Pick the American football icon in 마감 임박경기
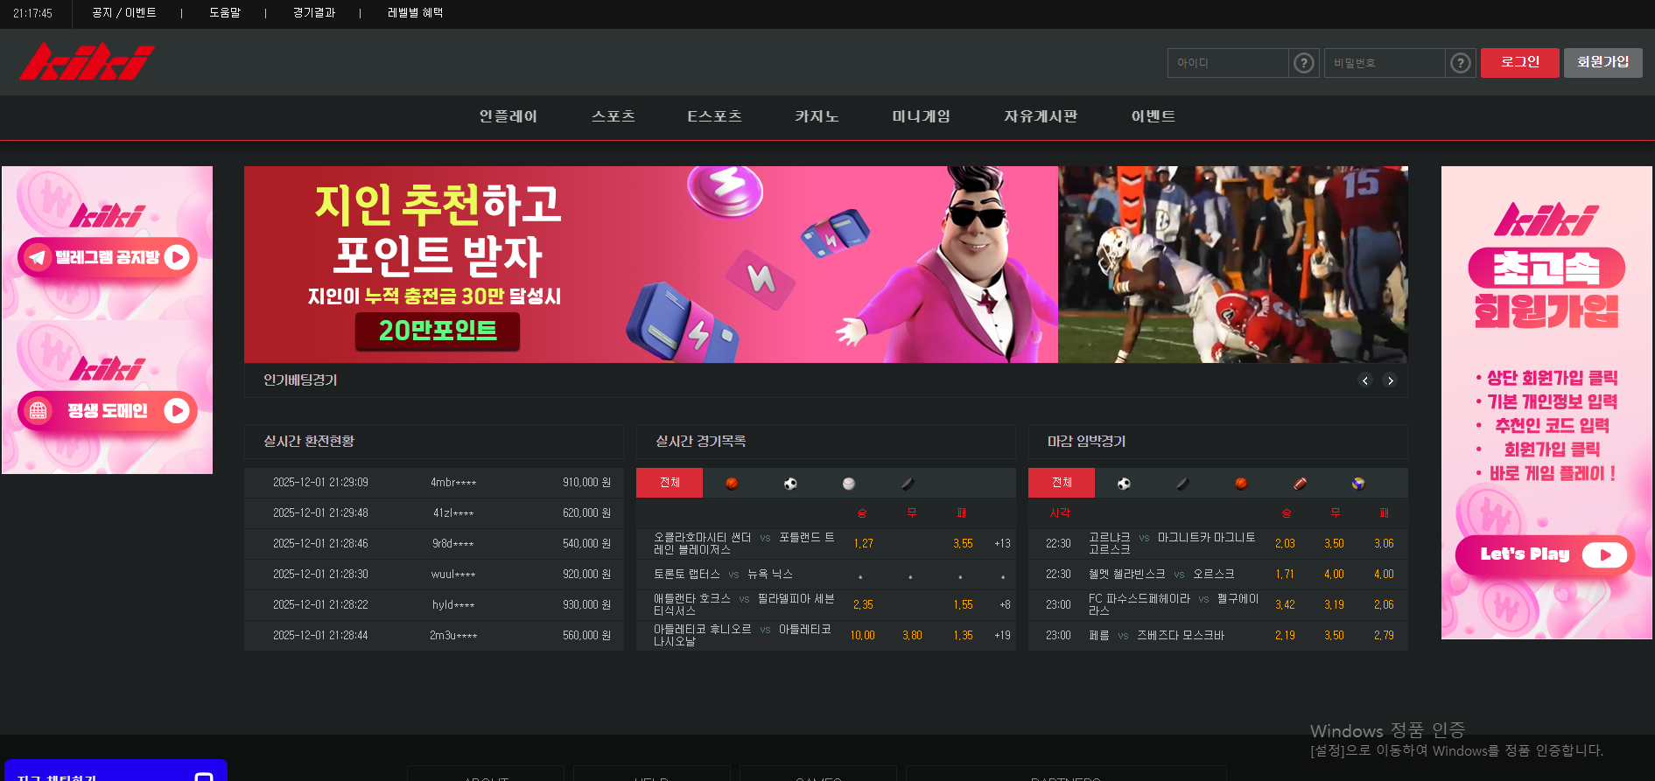This screenshot has height=781, width=1655. (1300, 484)
